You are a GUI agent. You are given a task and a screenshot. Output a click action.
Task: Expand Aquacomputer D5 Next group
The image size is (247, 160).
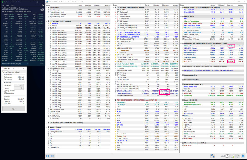point(181,80)
